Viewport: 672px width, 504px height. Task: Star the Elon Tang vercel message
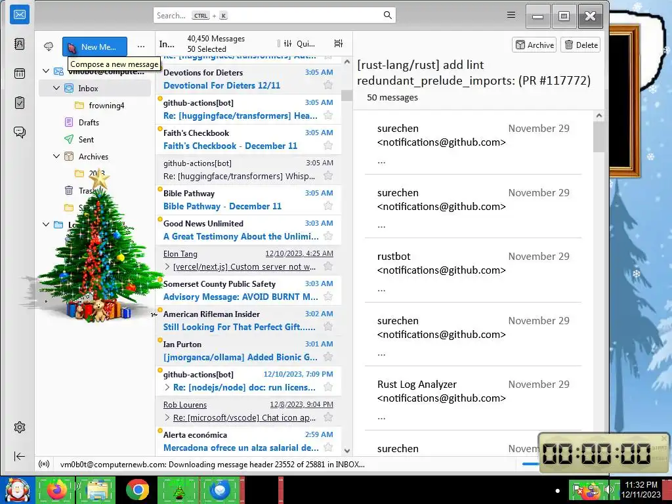coord(328,266)
